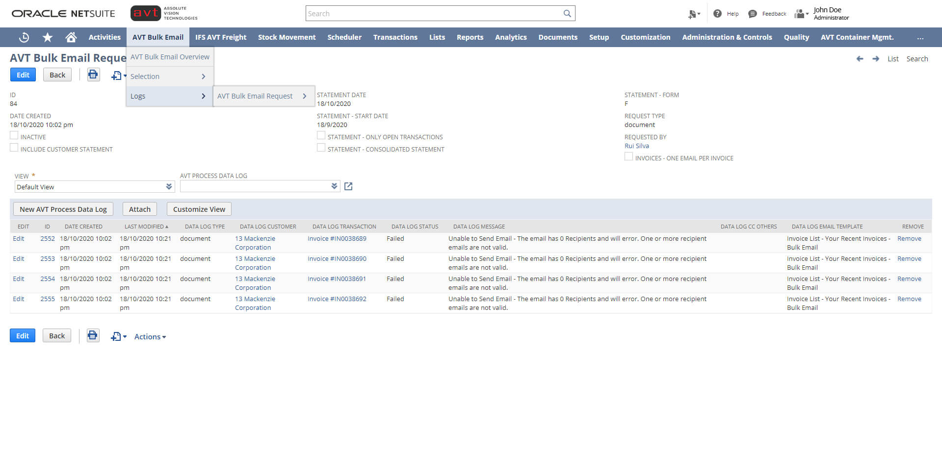The height and width of the screenshot is (459, 942).
Task: Enable the INACTIVE checkbox
Action: point(14,135)
